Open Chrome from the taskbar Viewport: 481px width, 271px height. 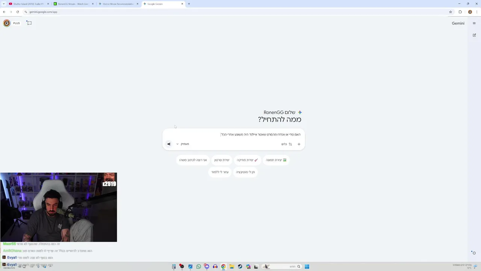click(x=223, y=266)
